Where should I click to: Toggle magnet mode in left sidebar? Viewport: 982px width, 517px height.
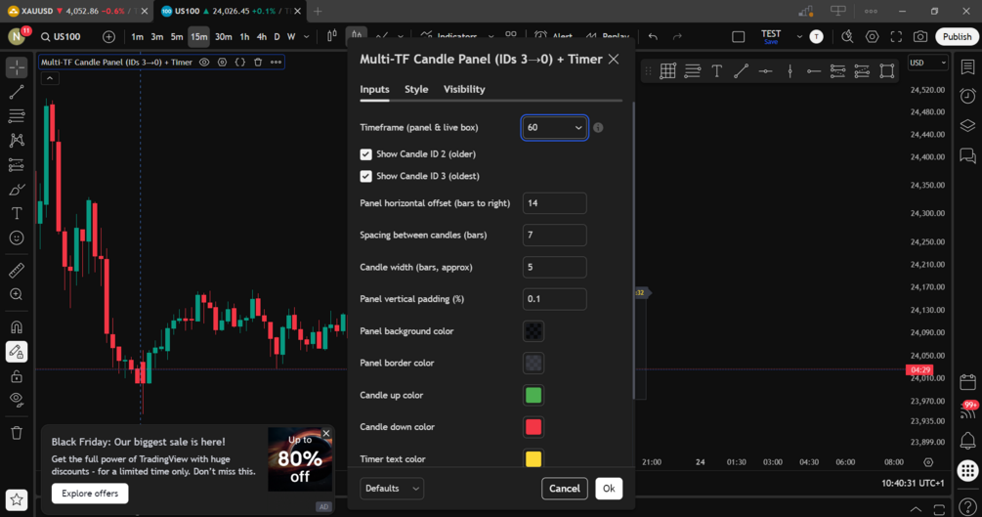17,326
